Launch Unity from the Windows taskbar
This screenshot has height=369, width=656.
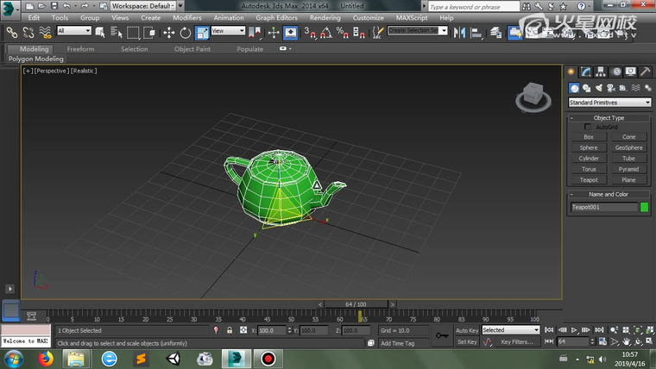173,358
